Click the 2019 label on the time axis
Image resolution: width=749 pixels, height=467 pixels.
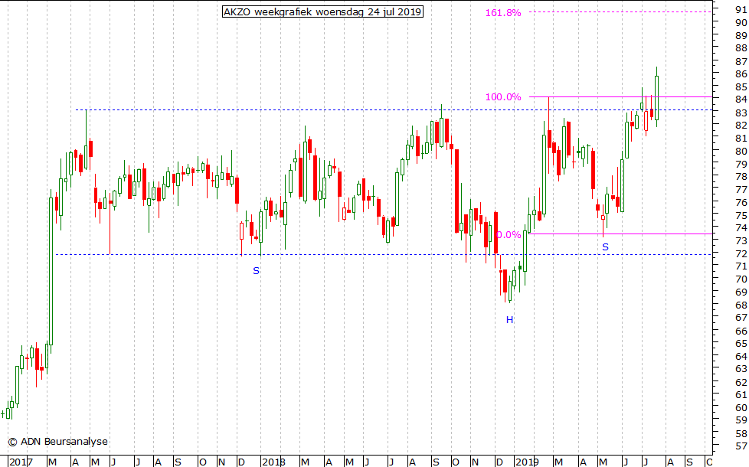(x=526, y=462)
